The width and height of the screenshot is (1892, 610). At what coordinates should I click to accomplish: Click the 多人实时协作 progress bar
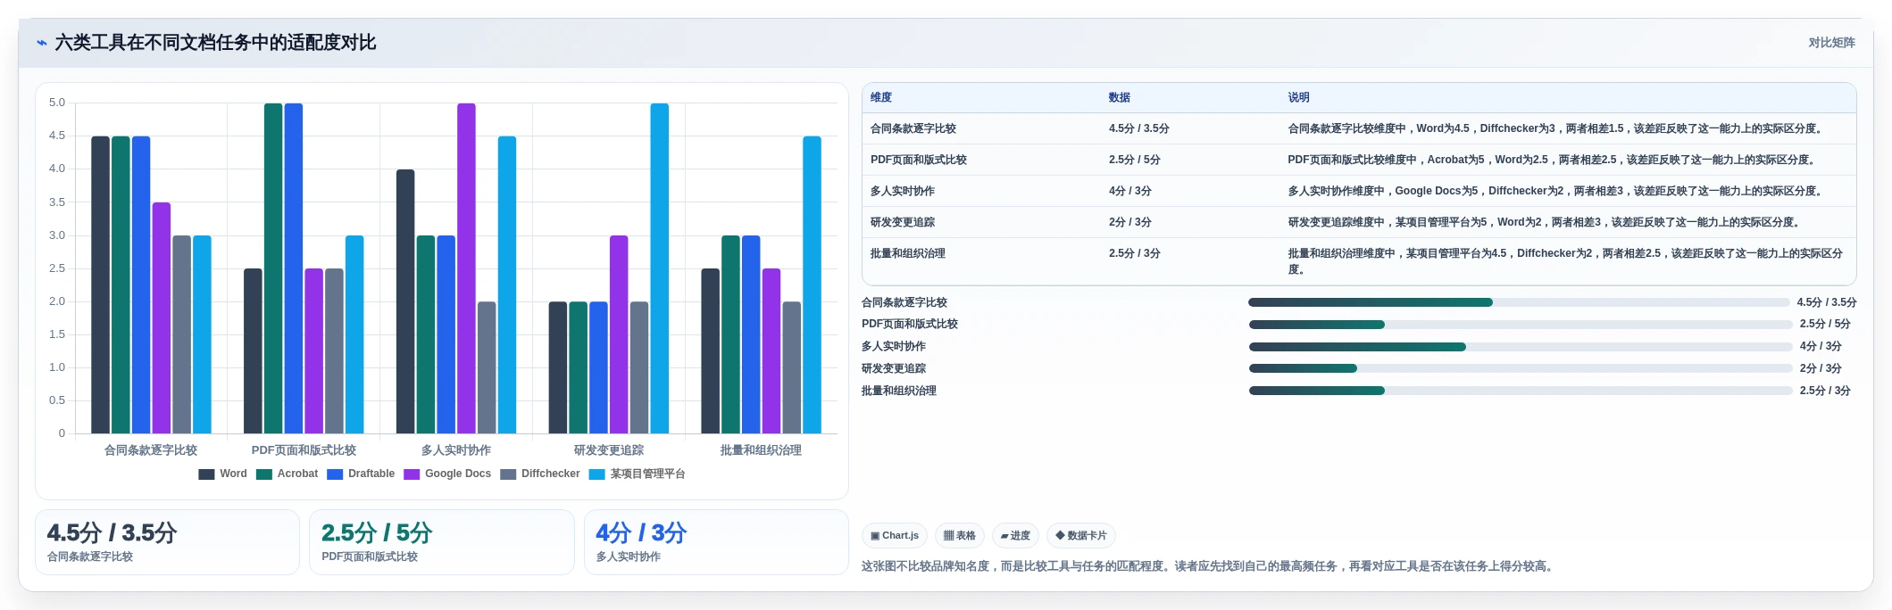tap(1520, 347)
